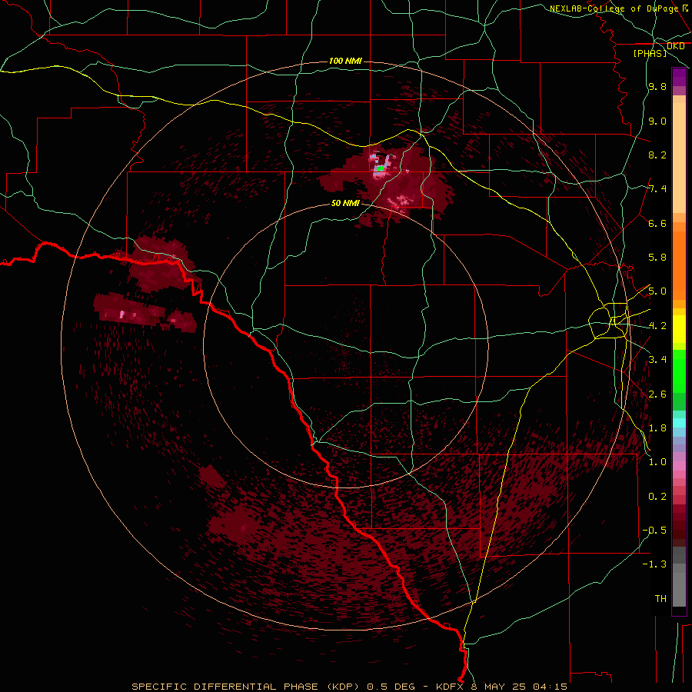Click the yellow highway loop on the east side

click(x=609, y=321)
